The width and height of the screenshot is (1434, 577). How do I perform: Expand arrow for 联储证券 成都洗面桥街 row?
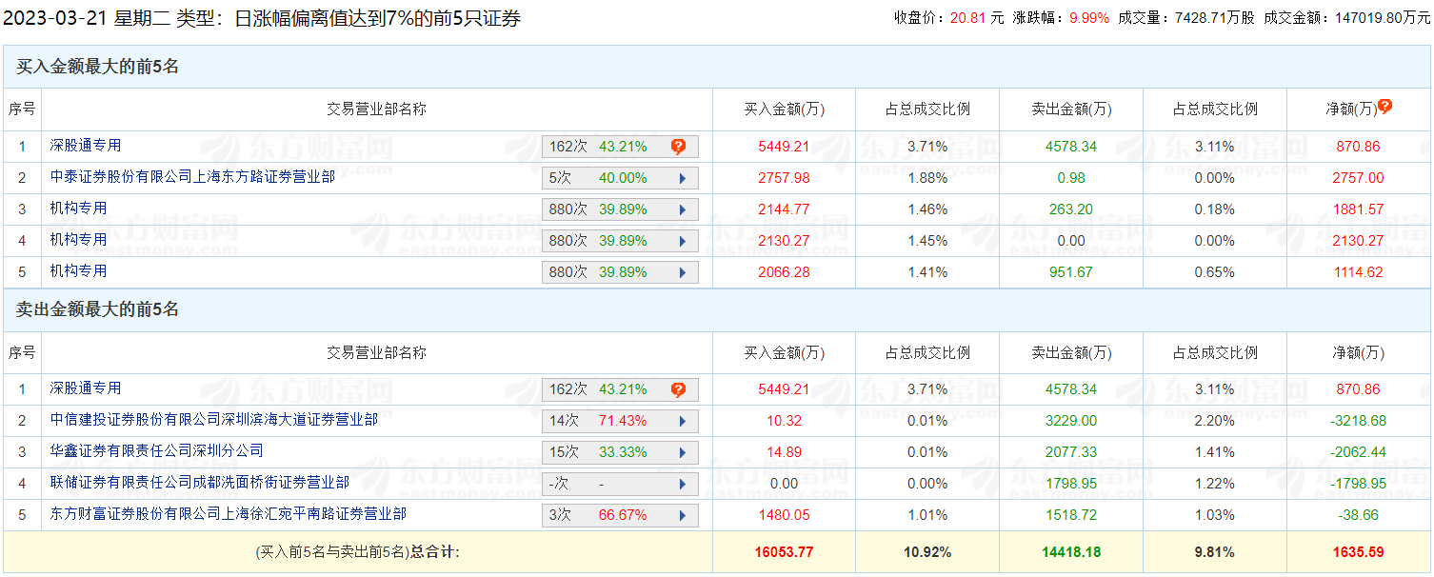tap(682, 484)
